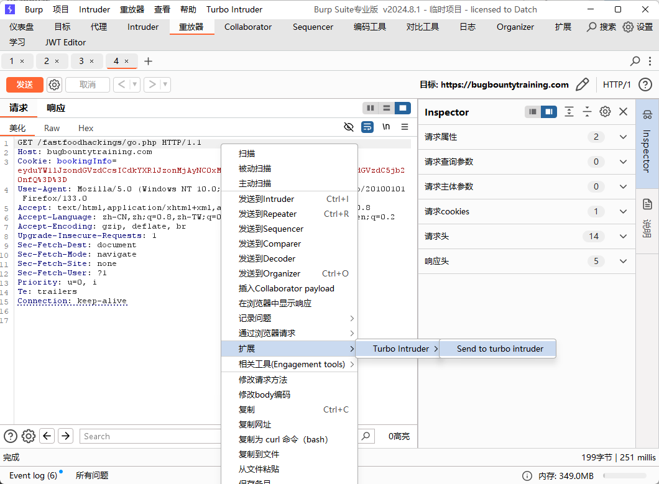Open 设置 settings in top bar

click(x=638, y=27)
